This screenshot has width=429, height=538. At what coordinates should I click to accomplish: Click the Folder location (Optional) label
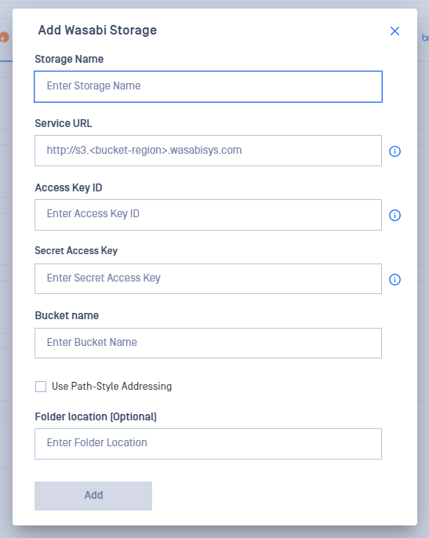point(96,416)
